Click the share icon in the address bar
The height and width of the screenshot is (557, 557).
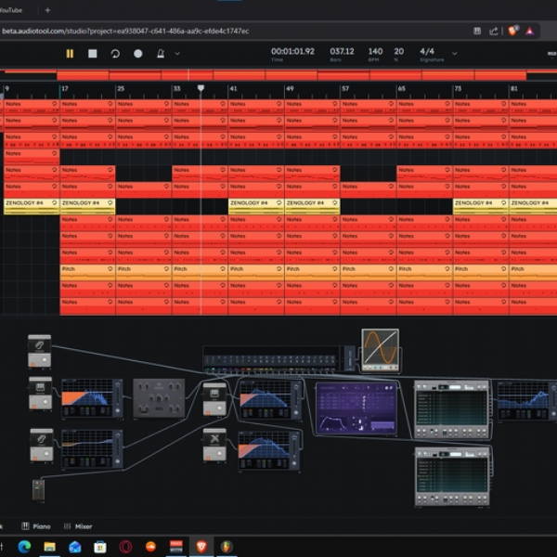point(494,31)
